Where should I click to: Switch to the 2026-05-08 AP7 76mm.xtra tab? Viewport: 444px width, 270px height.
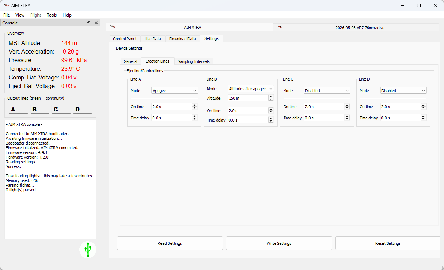(x=356, y=27)
